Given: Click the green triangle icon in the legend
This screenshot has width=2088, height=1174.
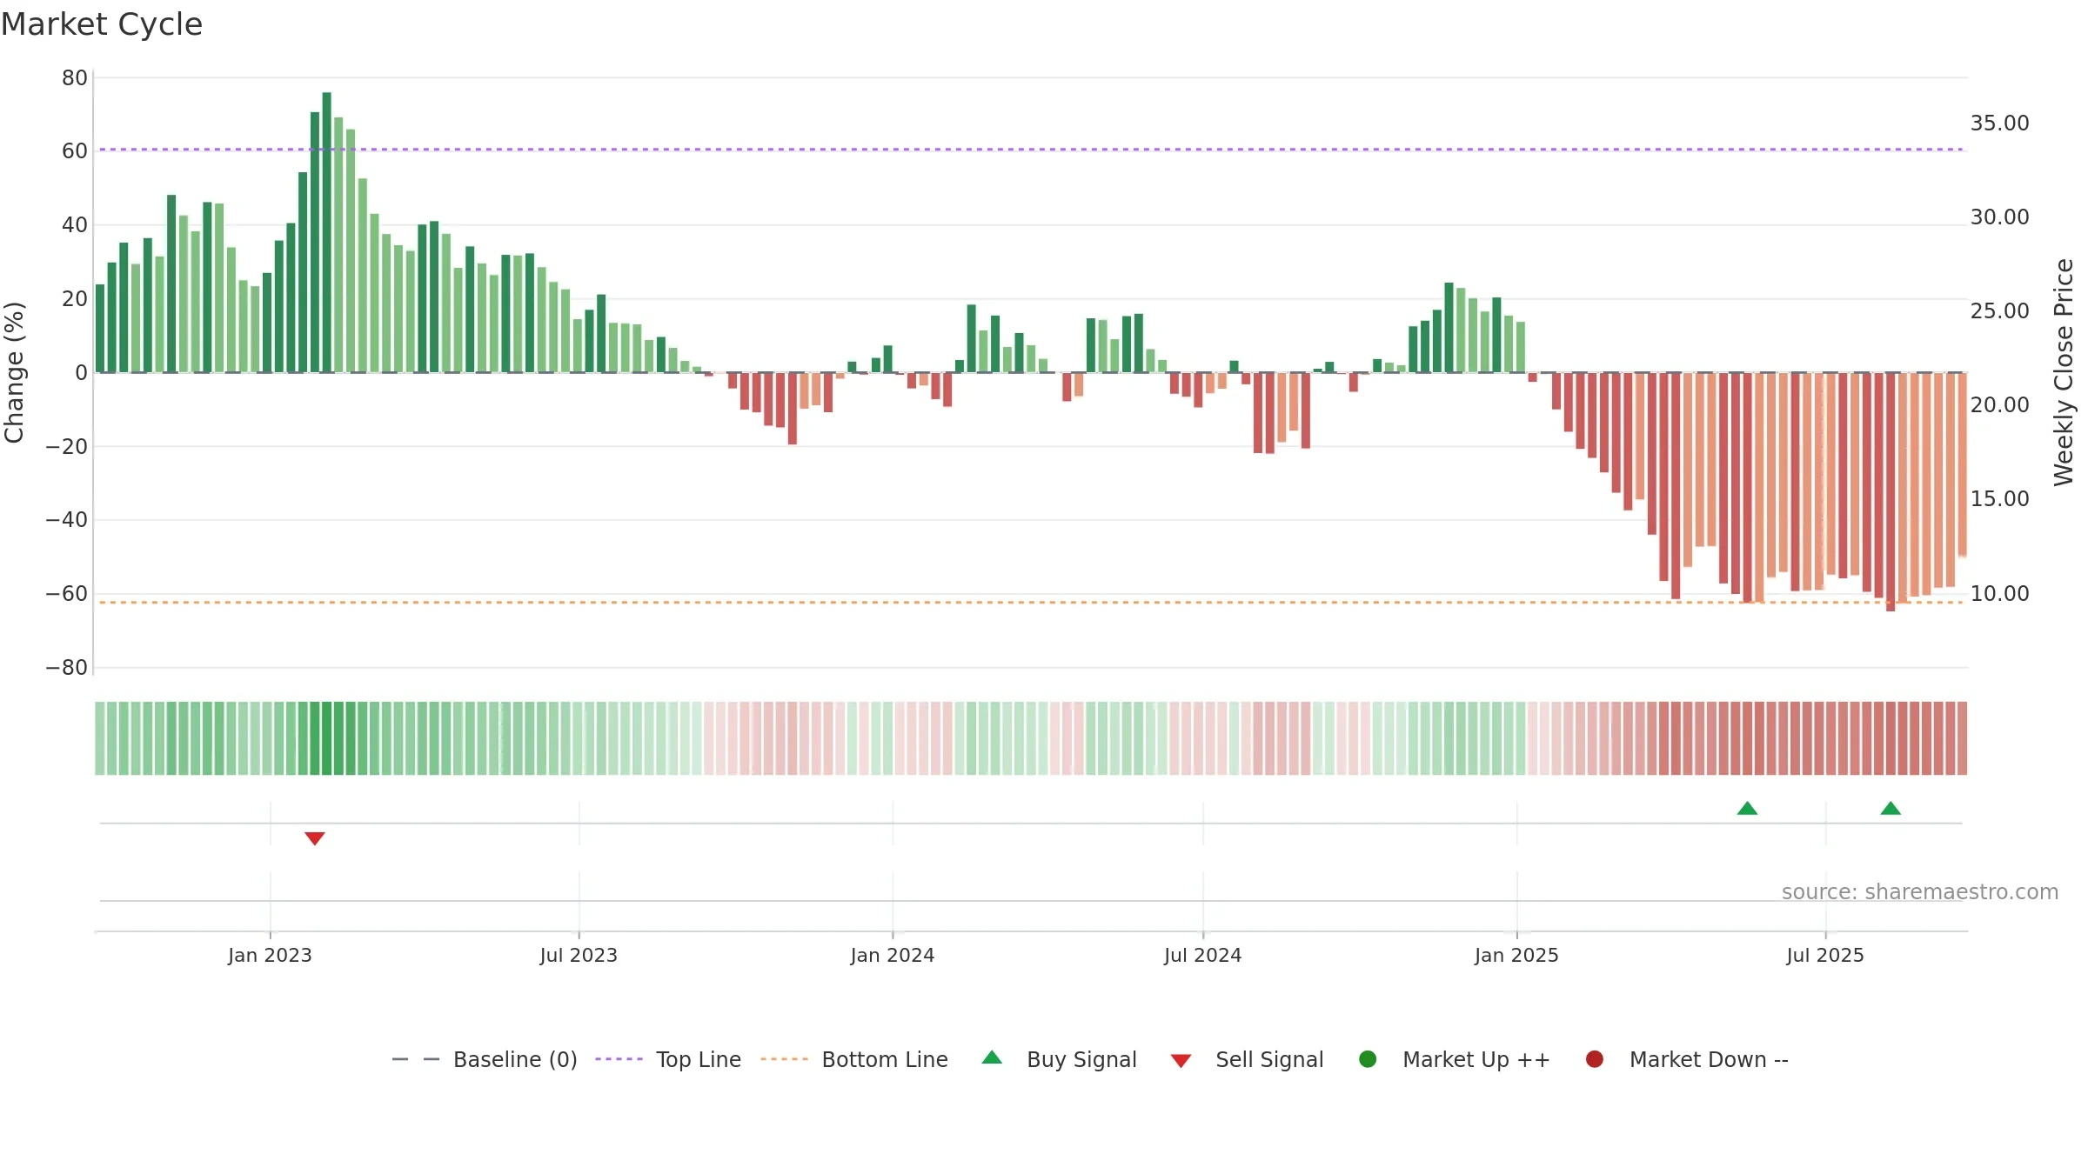Looking at the screenshot, I should tap(992, 1057).
